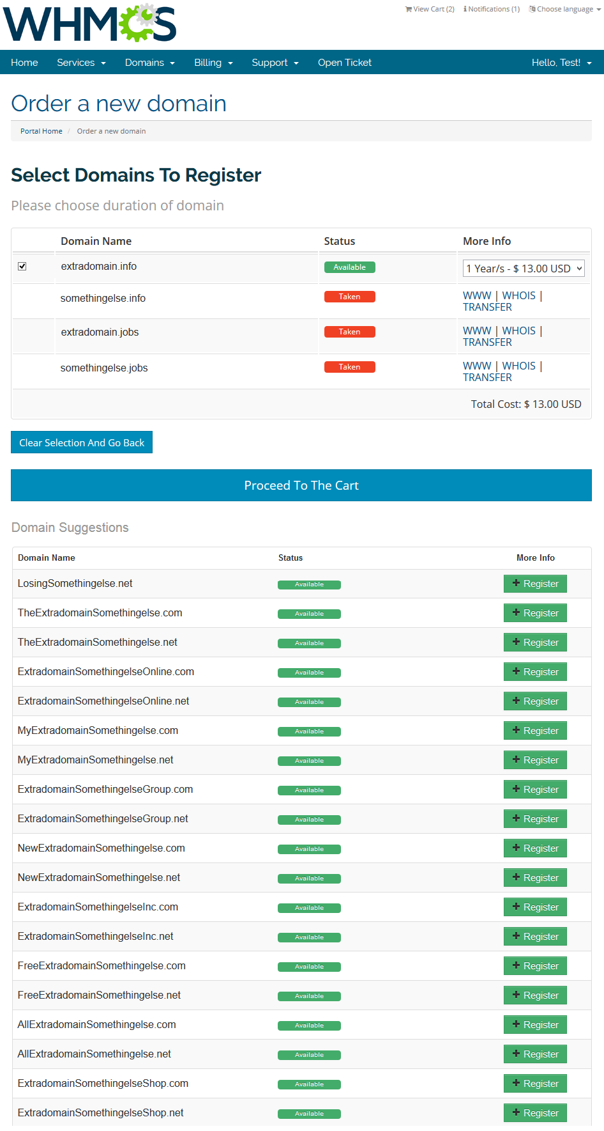This screenshot has height=1131, width=604.
Task: Open the Open Ticket page
Action: (345, 63)
